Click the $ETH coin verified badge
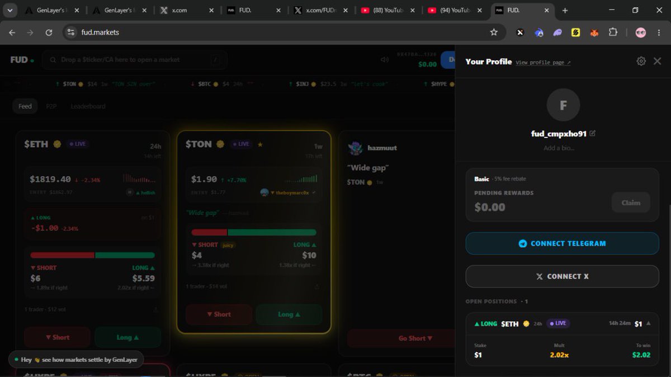Viewport: 671px width, 377px height. tap(56, 144)
